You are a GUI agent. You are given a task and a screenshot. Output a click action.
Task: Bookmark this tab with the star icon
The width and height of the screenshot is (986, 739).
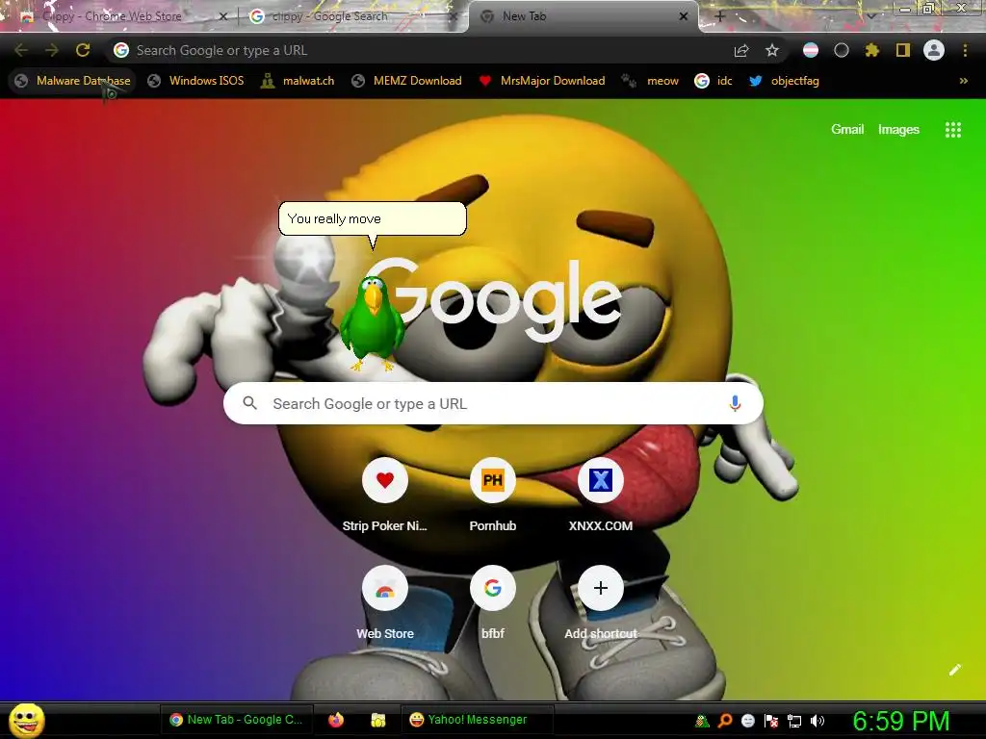(x=772, y=50)
